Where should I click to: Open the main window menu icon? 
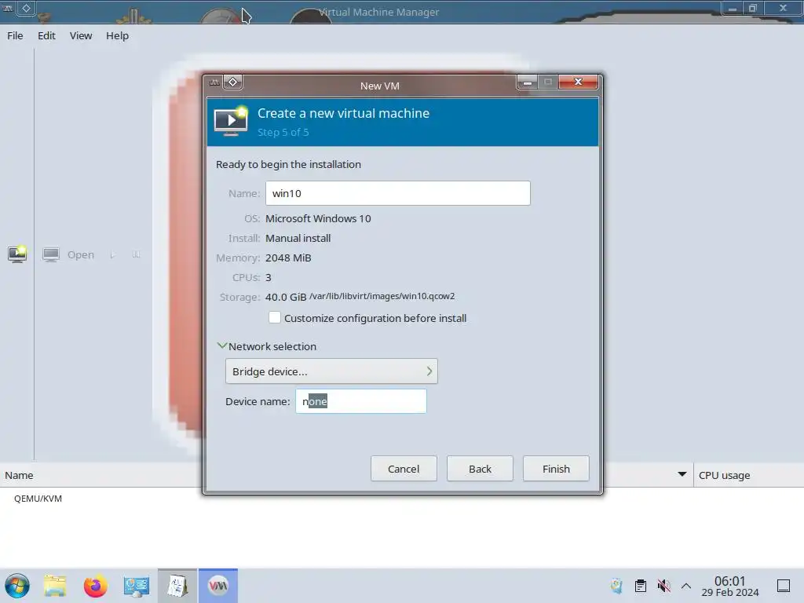8,8
